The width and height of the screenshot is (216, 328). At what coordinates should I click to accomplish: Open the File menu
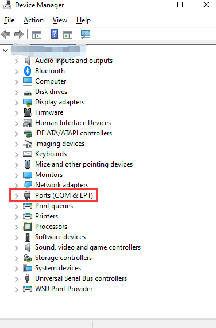(x=9, y=20)
